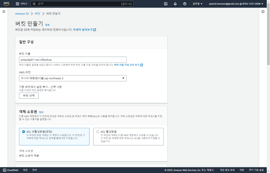The image size is (270, 173).
Task: Open the services grid menu
Action: (x=17, y=4)
